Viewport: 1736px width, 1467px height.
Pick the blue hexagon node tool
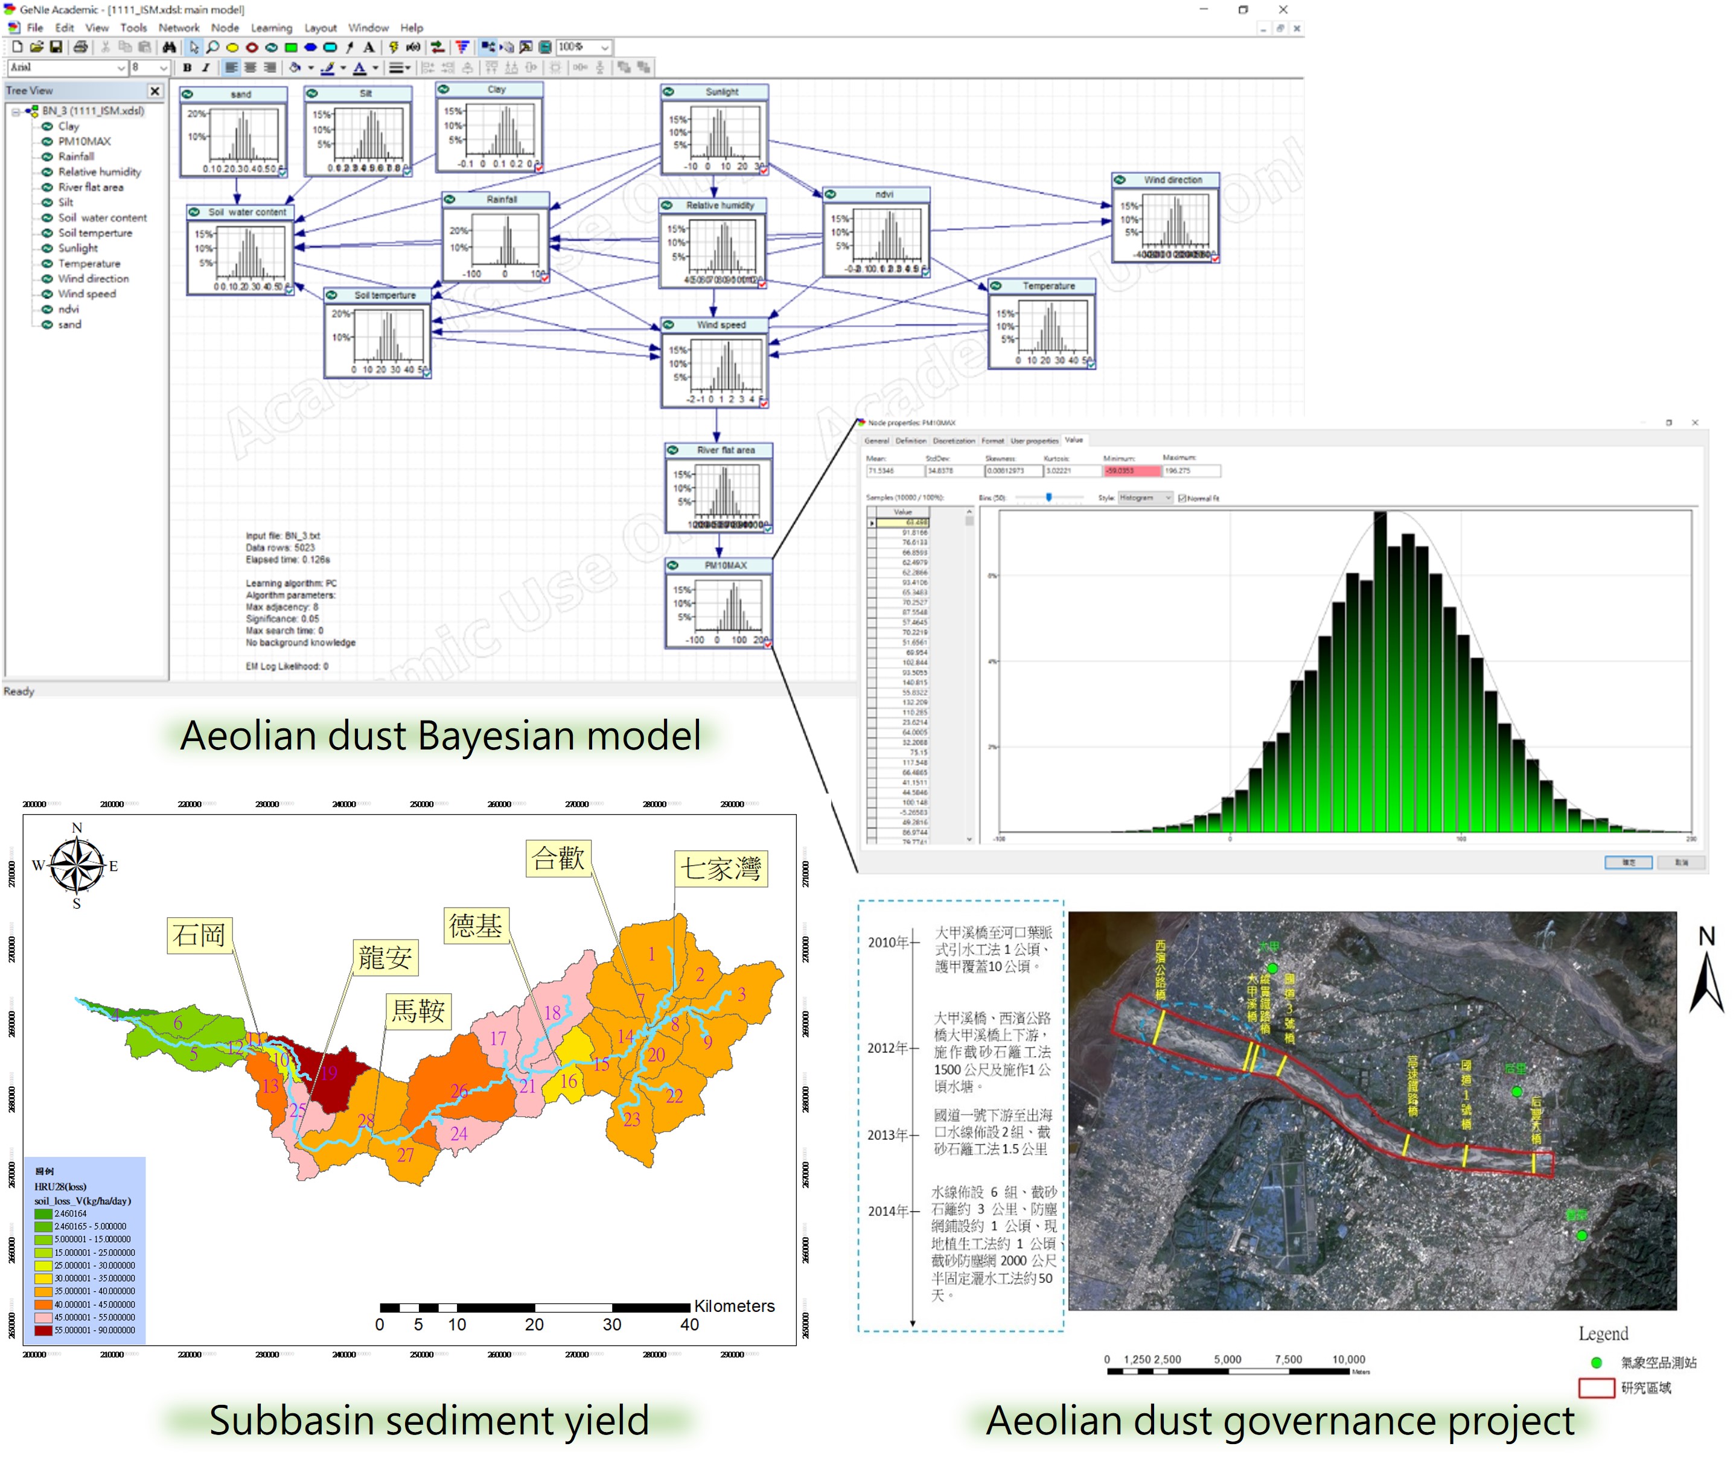[x=310, y=48]
